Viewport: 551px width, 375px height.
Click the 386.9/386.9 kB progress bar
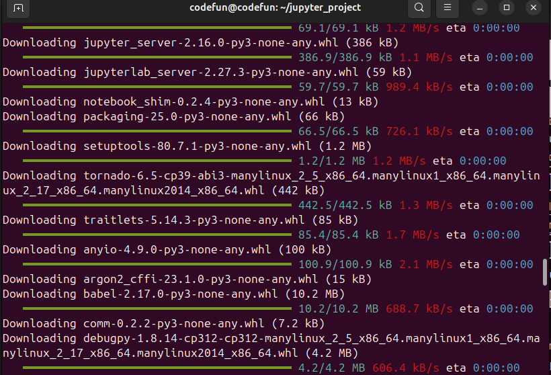click(x=157, y=57)
